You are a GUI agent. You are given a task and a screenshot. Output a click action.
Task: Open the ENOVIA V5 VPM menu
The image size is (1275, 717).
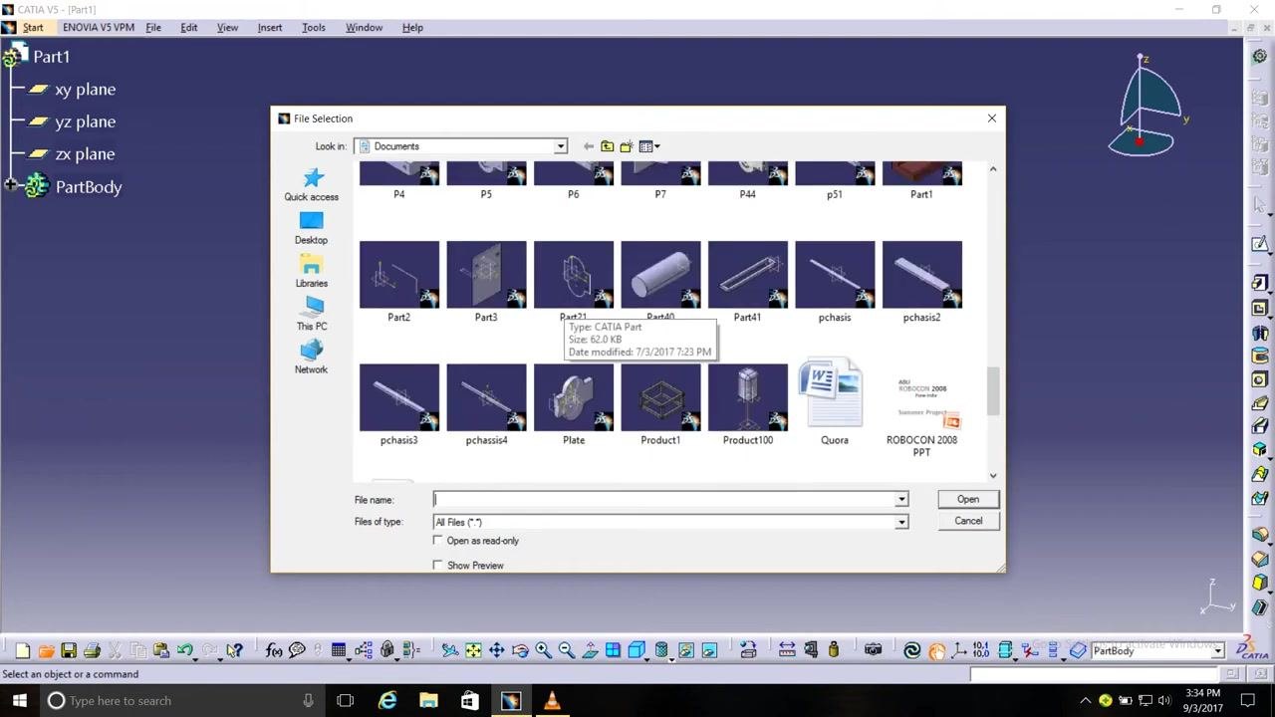[x=99, y=27]
